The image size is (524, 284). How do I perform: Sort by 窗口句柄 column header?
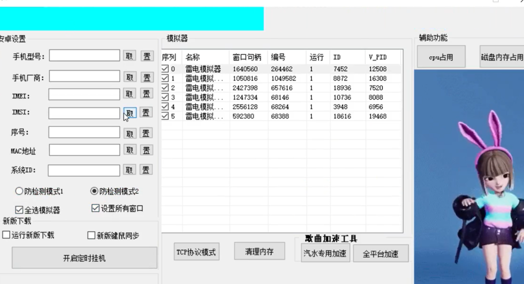coord(248,57)
